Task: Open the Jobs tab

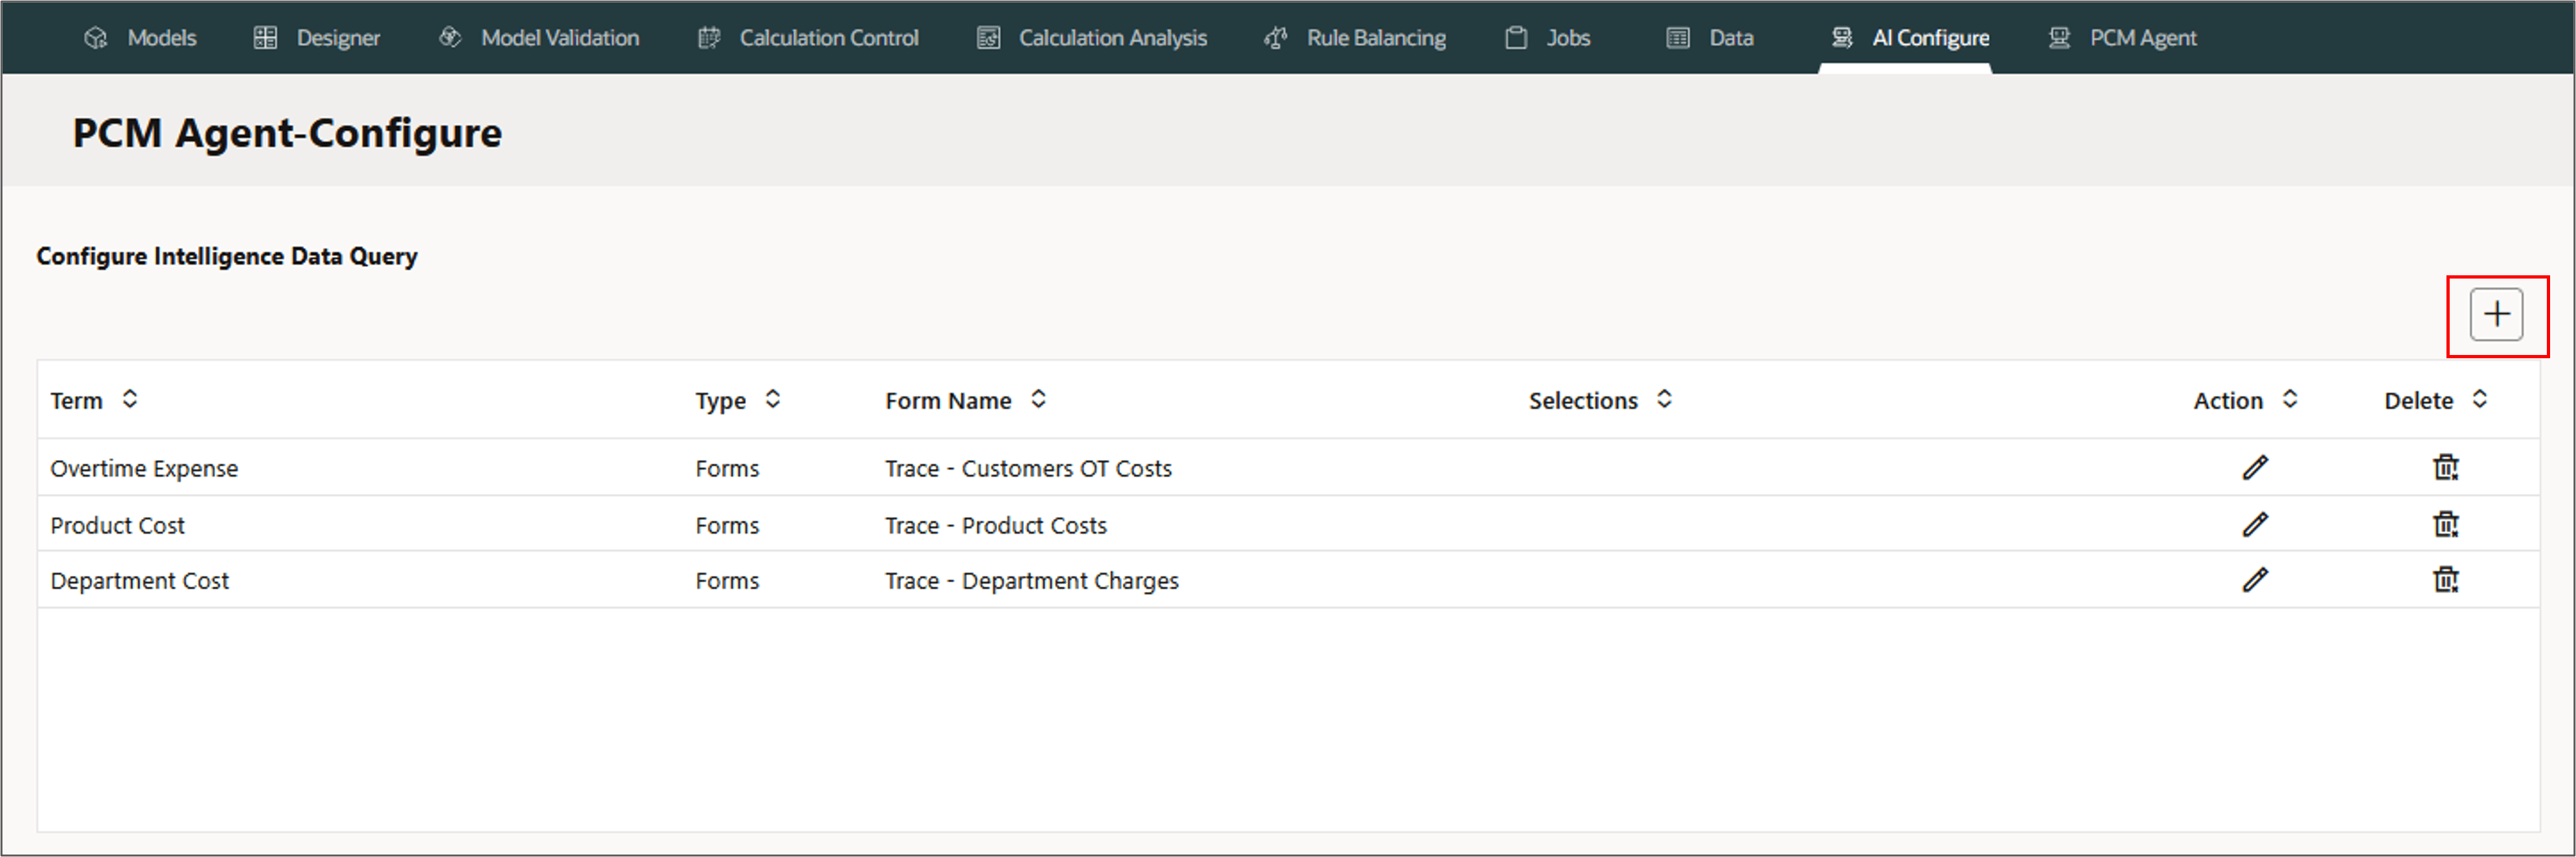Action: pyautogui.click(x=1548, y=38)
